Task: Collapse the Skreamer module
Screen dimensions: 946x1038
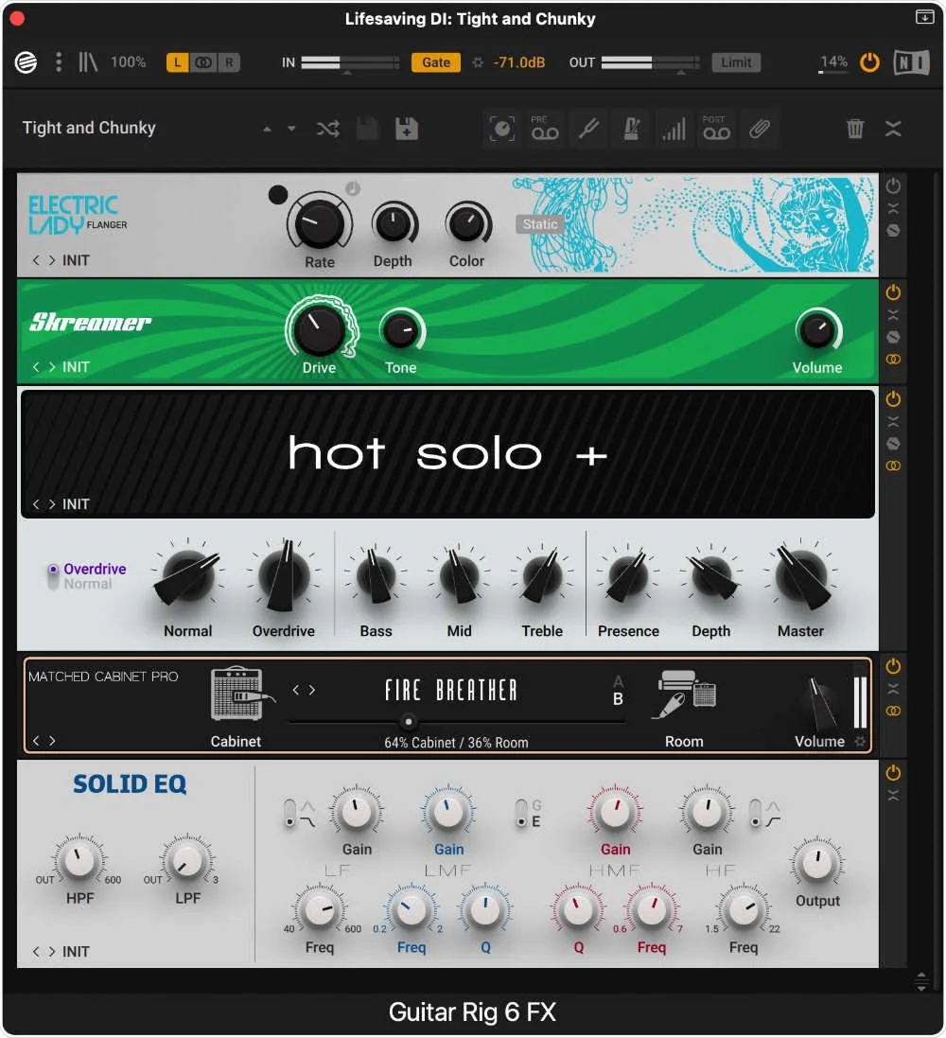Action: tap(893, 314)
